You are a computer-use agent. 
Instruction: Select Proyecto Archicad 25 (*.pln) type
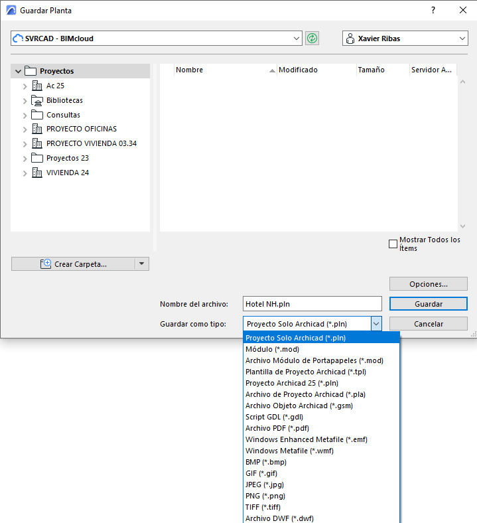(322, 383)
